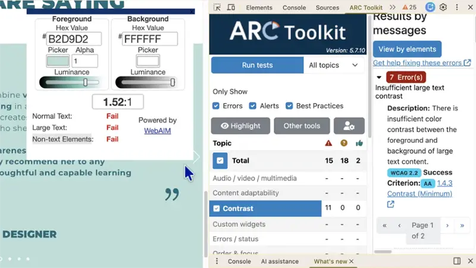Open the DevTools three-dot customize menu

pyautogui.click(x=457, y=7)
